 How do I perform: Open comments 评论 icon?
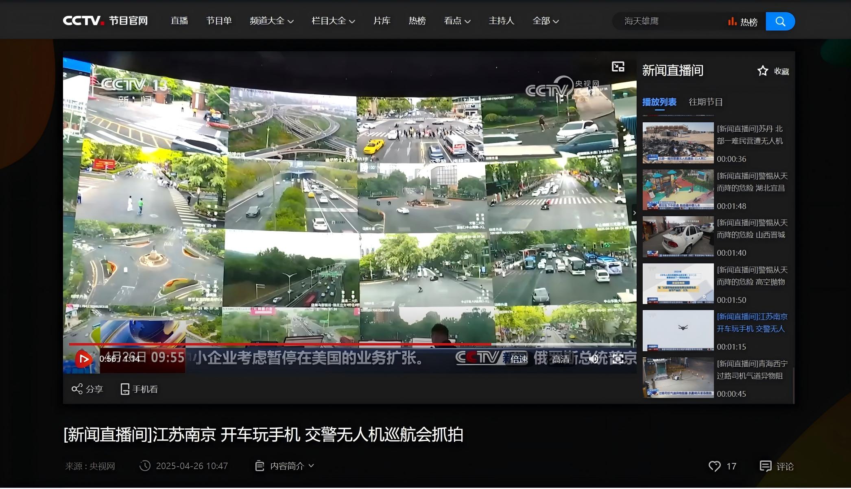point(765,466)
